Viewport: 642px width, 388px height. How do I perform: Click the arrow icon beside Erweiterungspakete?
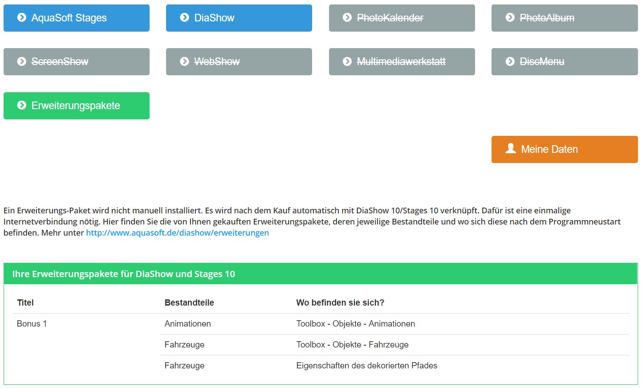pyautogui.click(x=21, y=105)
